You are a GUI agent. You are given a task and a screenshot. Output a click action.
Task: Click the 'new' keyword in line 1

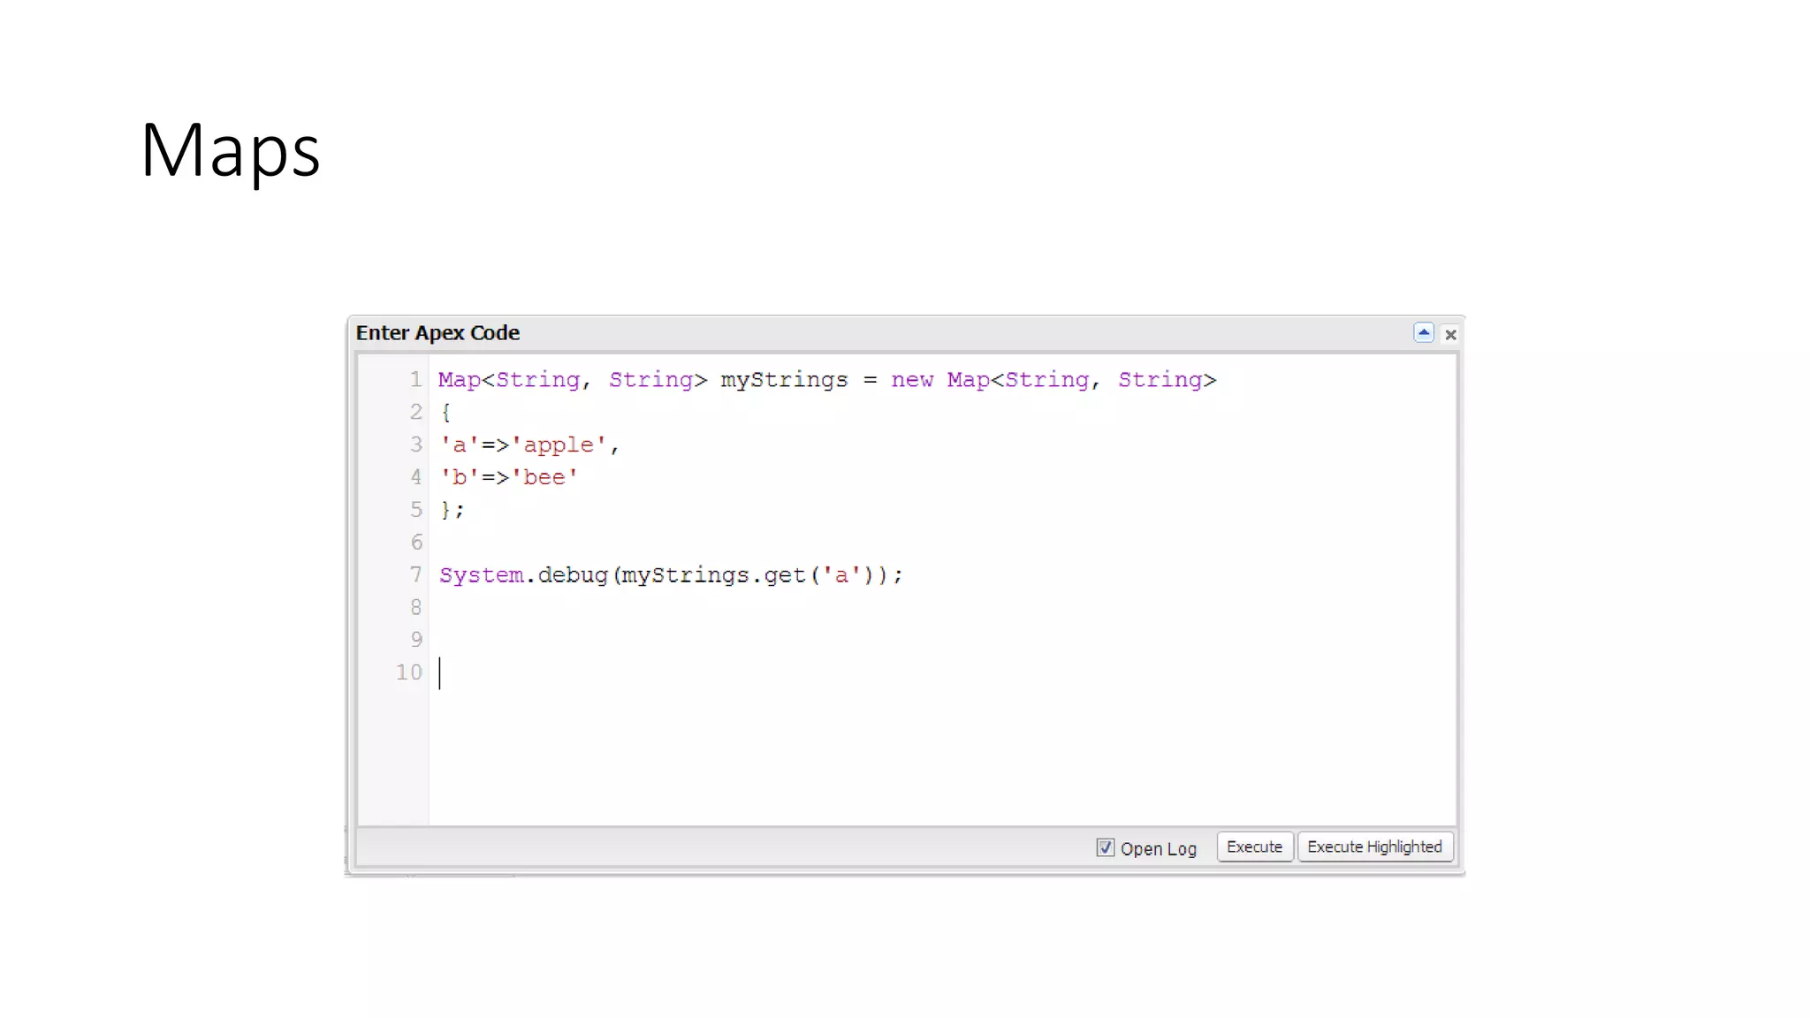tap(911, 380)
